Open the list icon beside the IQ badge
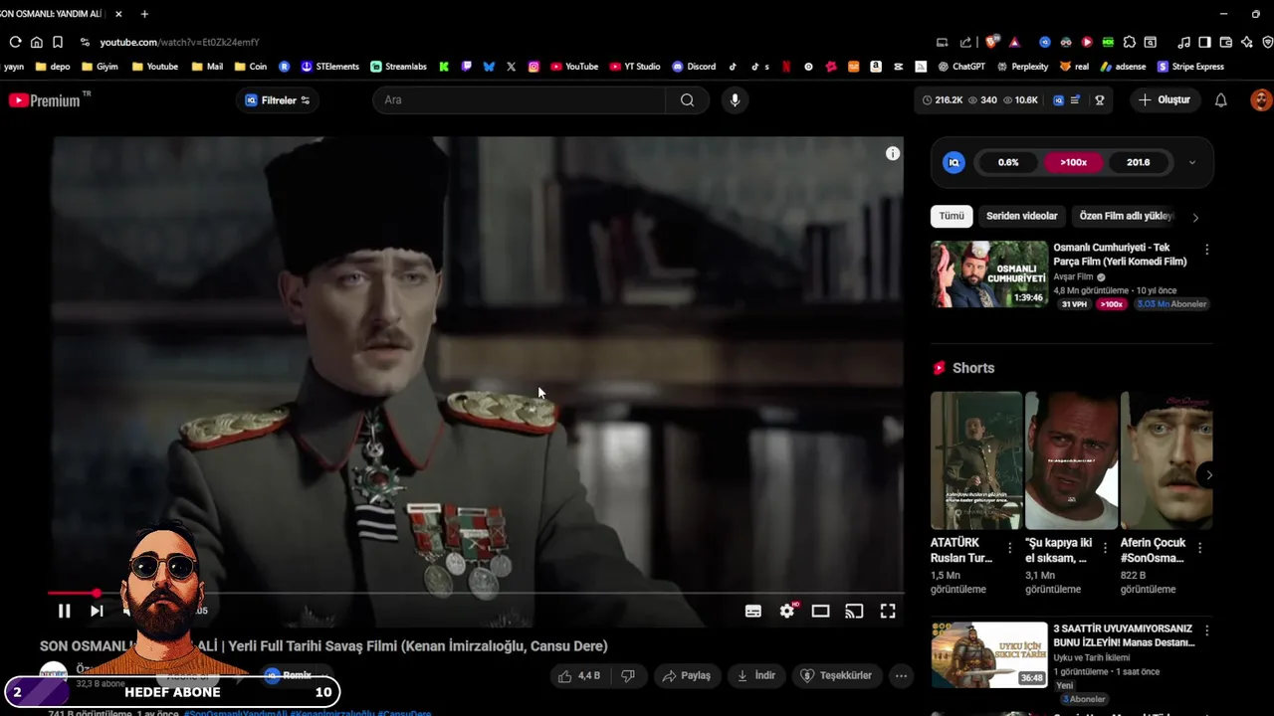Viewport: 1274px width, 716px height. coord(1075,100)
